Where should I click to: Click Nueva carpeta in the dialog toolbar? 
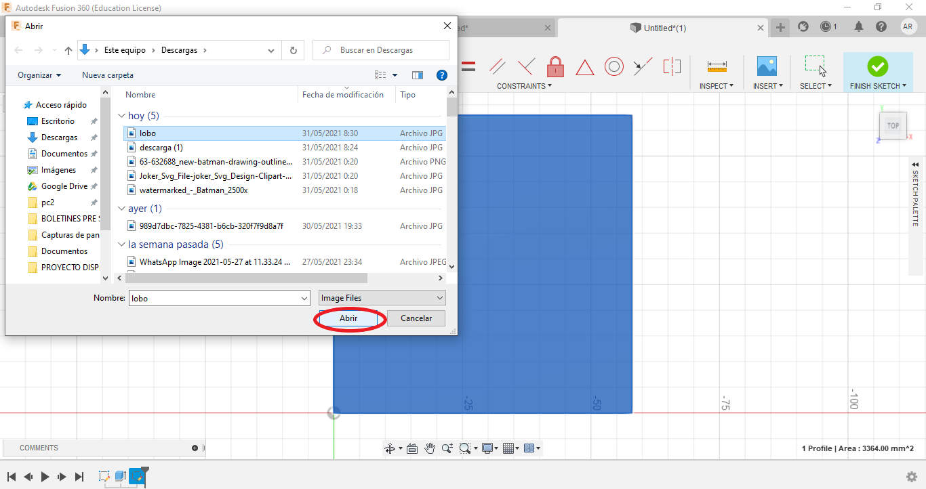click(x=108, y=75)
